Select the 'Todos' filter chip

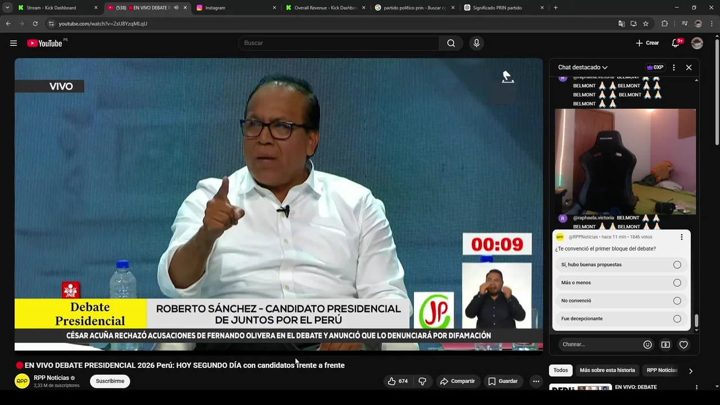pyautogui.click(x=561, y=371)
